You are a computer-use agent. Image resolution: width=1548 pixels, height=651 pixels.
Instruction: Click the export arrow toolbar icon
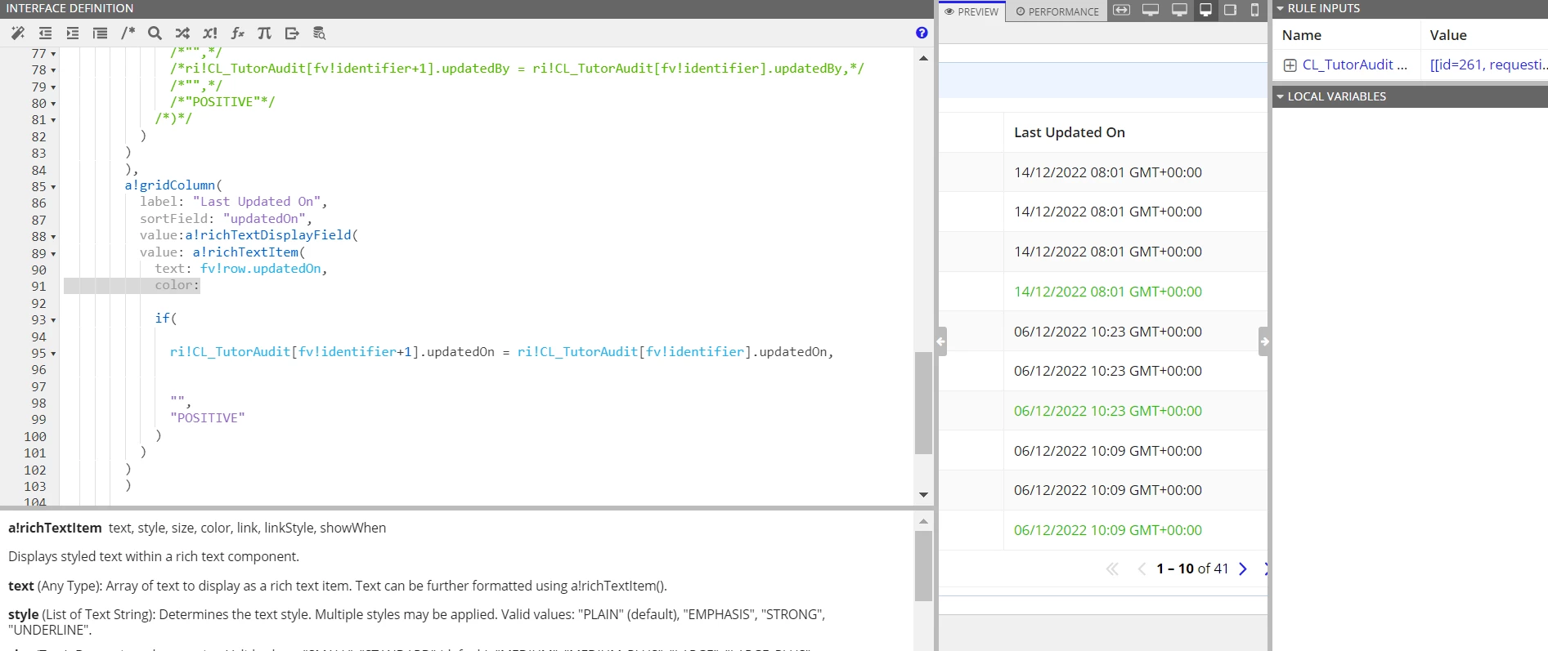coord(292,33)
